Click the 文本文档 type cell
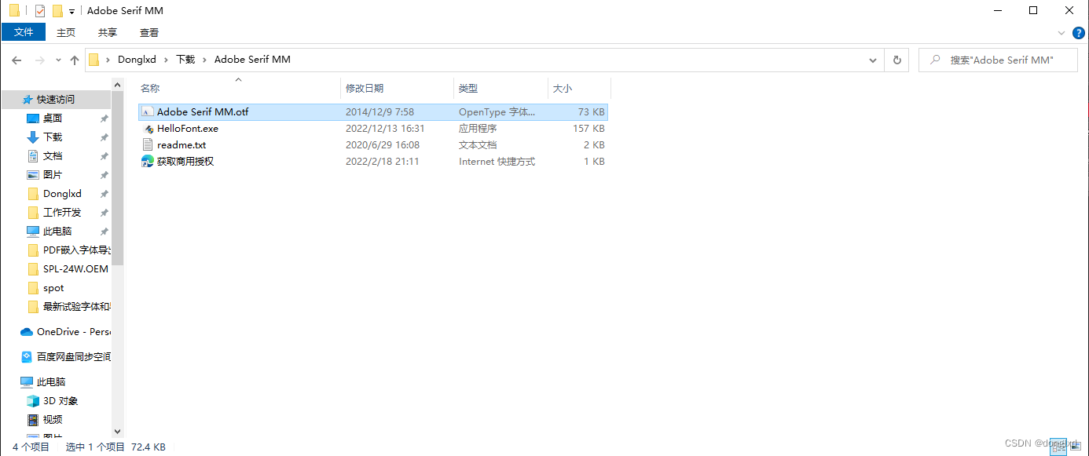Screen dimensions: 1089x456 (478, 145)
